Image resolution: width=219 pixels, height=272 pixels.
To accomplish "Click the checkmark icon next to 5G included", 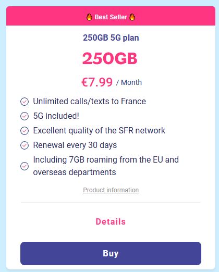I will (25, 116).
